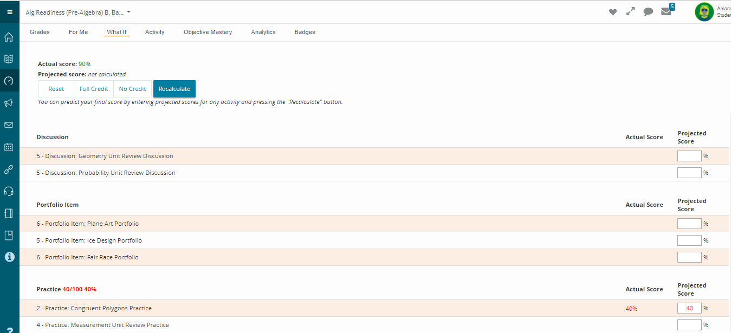Screen dimensions: 731x333
Task: Open the Messages envelope icon in sidebar
Action: pos(9,125)
